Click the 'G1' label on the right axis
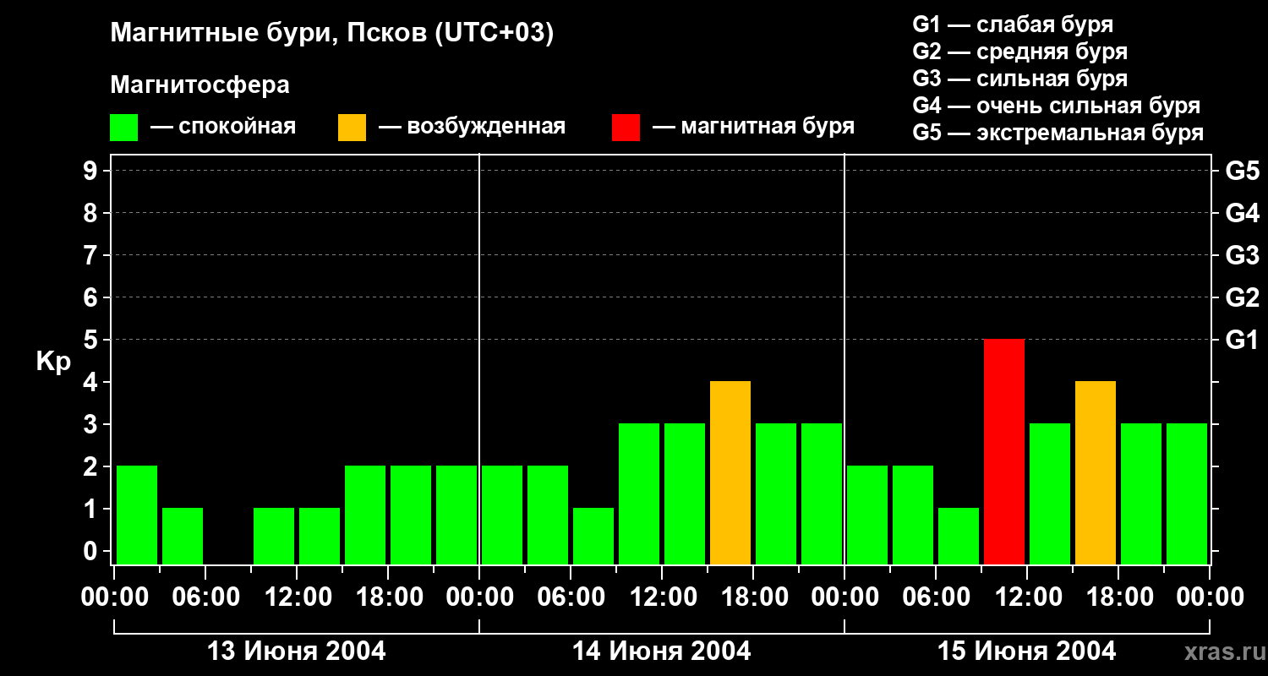 click(1243, 340)
